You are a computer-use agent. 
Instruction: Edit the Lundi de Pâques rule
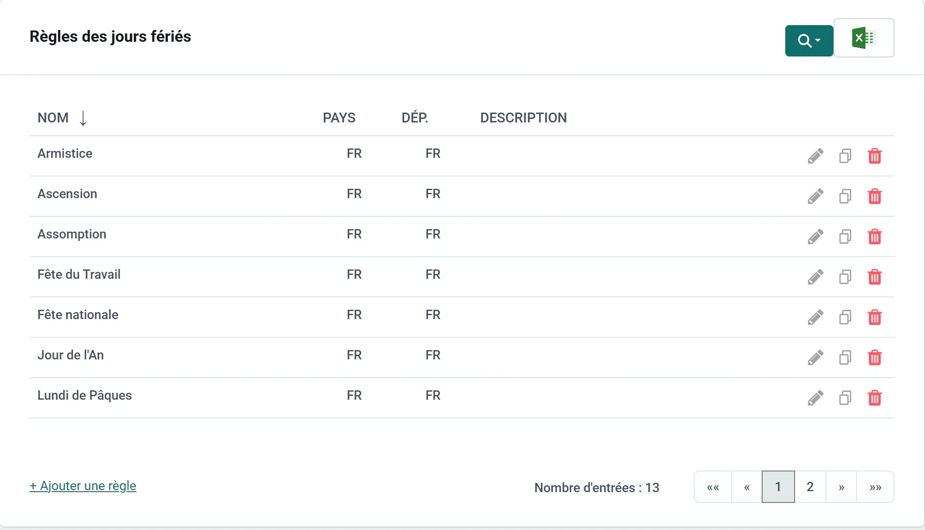(x=815, y=398)
